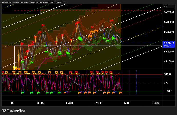Select the 12:00 time axis label
The width and height of the screenshot is (177, 115).
(x=127, y=103)
